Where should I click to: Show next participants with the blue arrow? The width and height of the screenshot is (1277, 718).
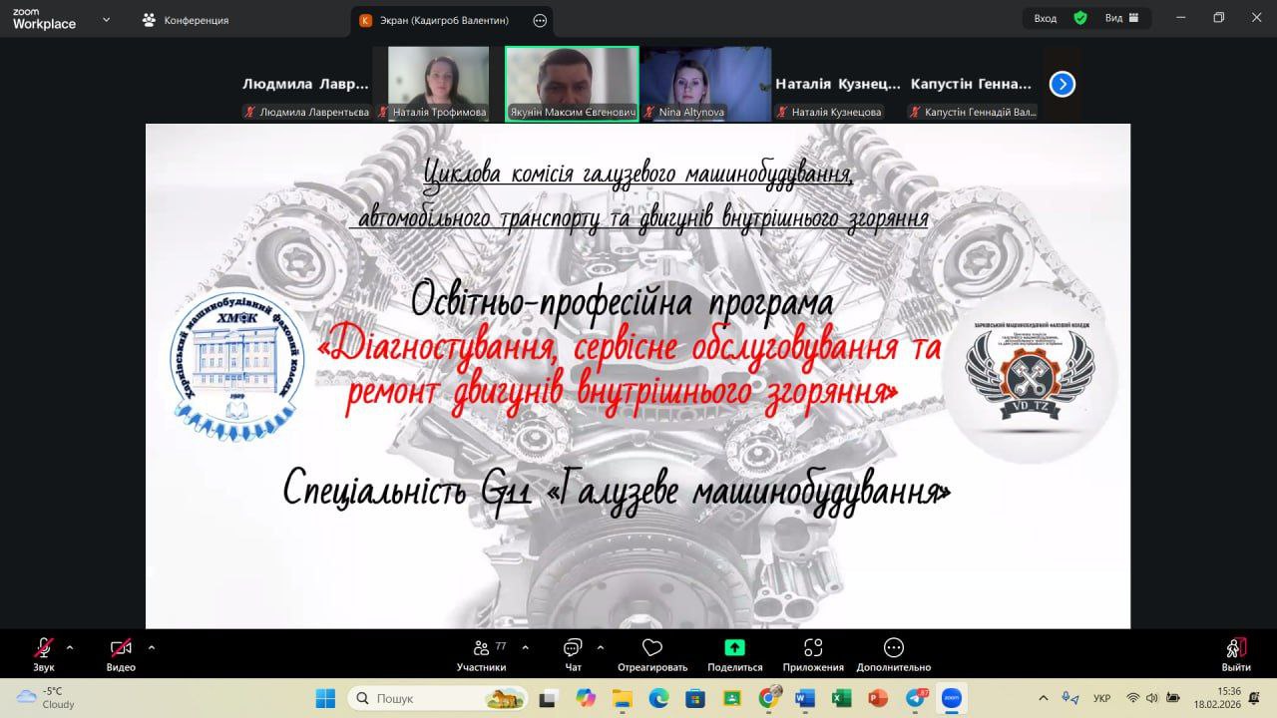click(1063, 85)
